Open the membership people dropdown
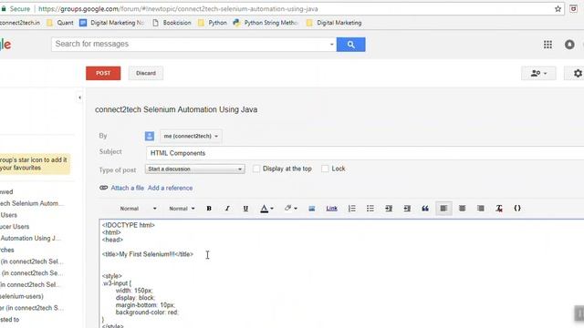Viewport: 584px width, 328px height. click(x=538, y=73)
